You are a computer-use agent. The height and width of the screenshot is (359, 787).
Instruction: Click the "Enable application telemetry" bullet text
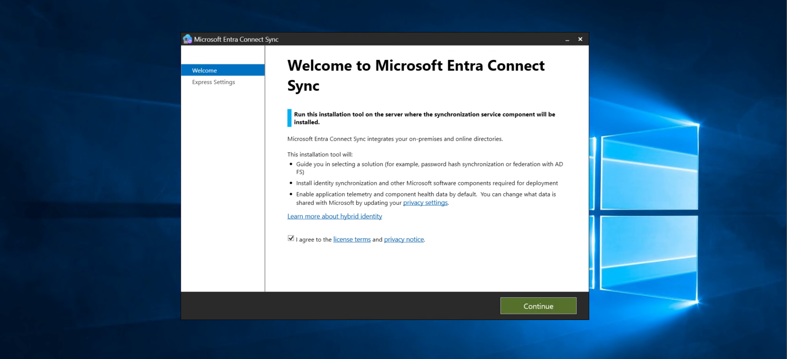[x=426, y=195]
